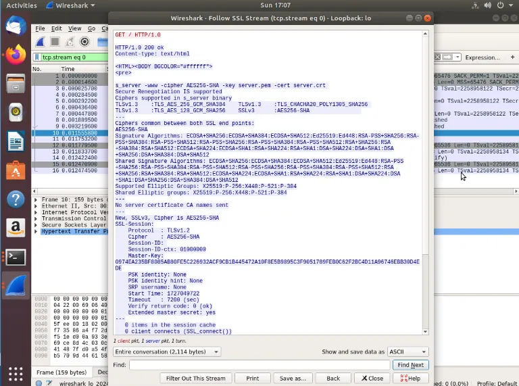Apply the display filter with the arrow icon
Viewport: 519px width, 386px height.
click(447, 57)
